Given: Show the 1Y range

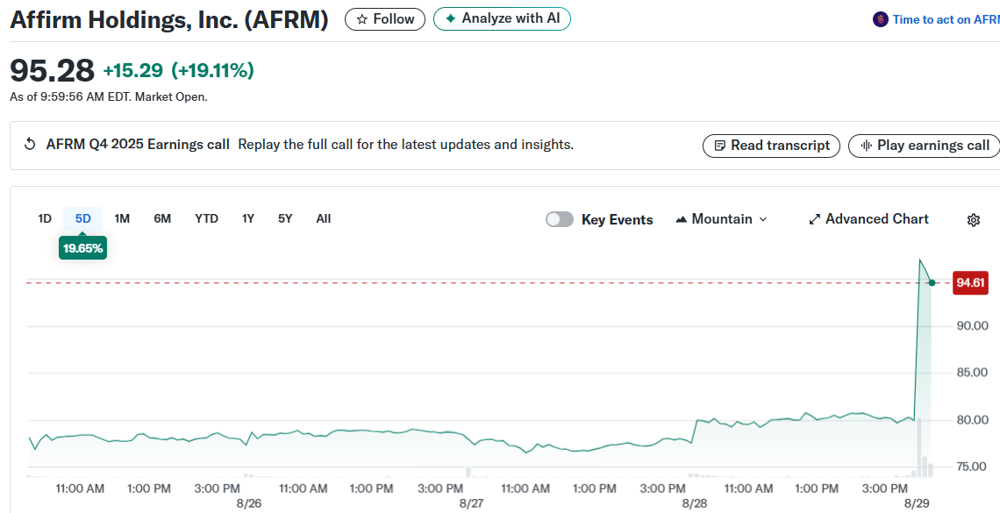Looking at the screenshot, I should pyautogui.click(x=248, y=218).
